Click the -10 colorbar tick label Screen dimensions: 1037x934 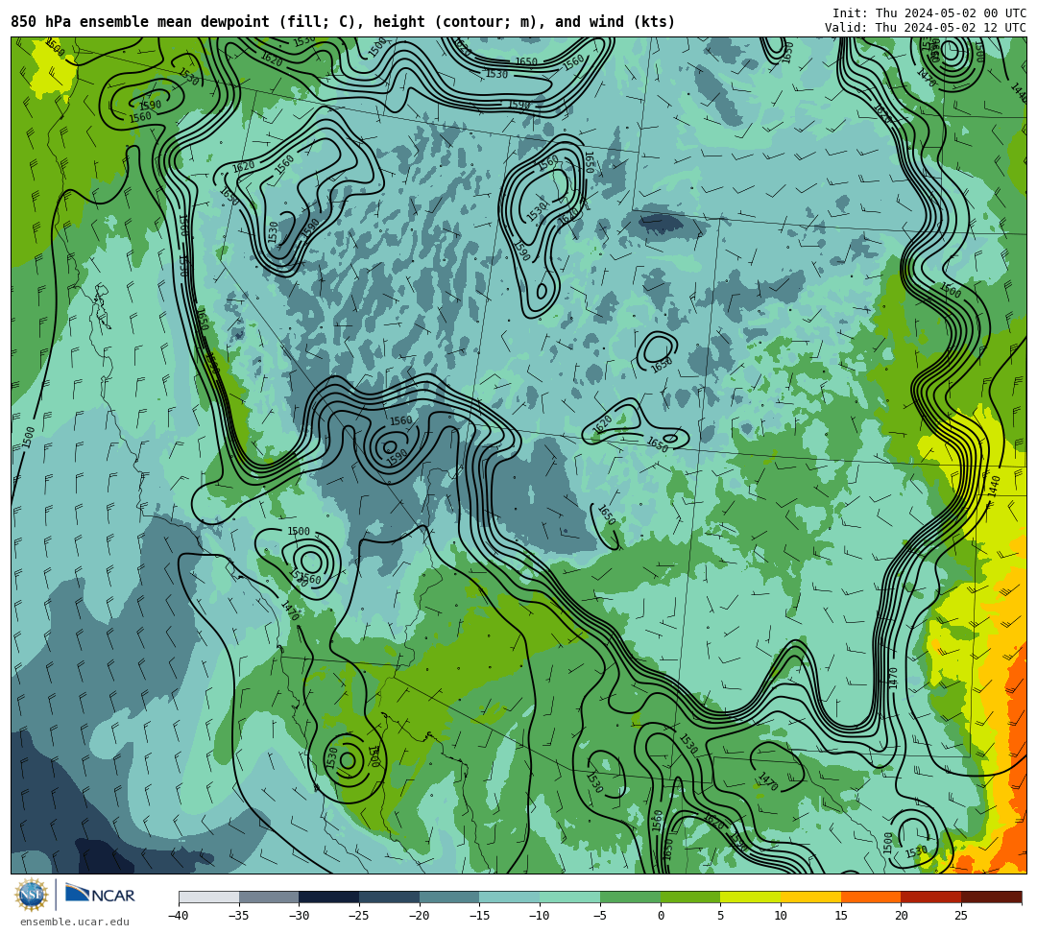[x=539, y=916]
